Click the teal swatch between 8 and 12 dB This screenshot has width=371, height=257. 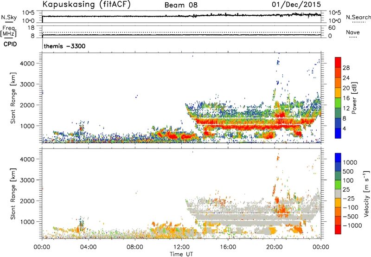(338, 113)
